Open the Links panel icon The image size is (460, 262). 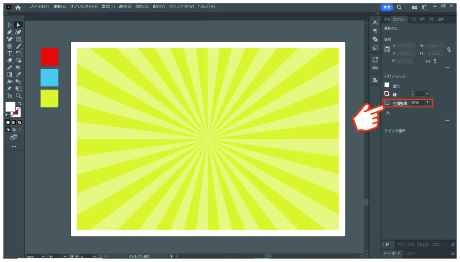pos(375,68)
